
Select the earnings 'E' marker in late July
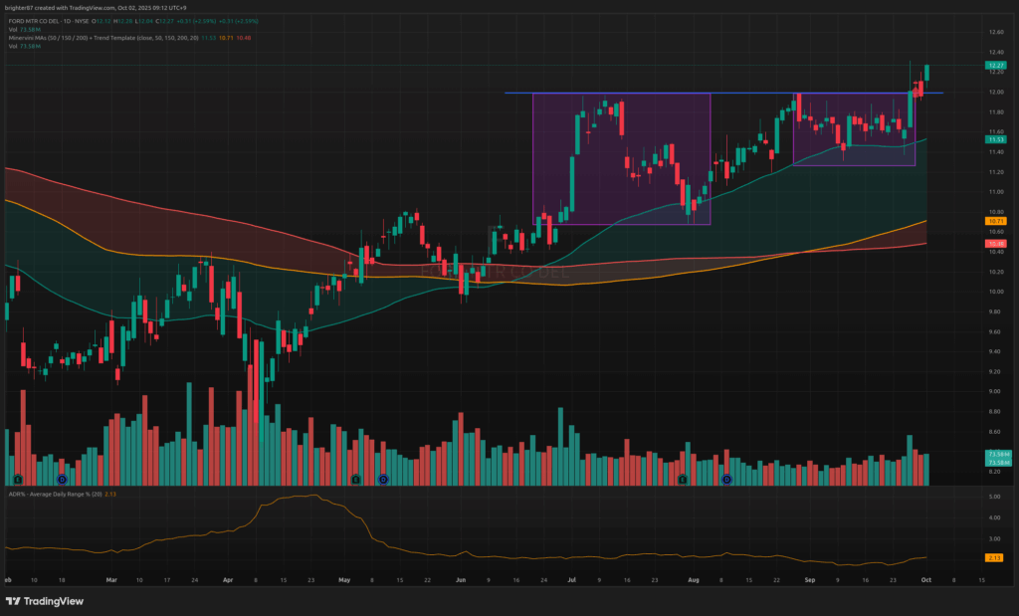click(683, 480)
